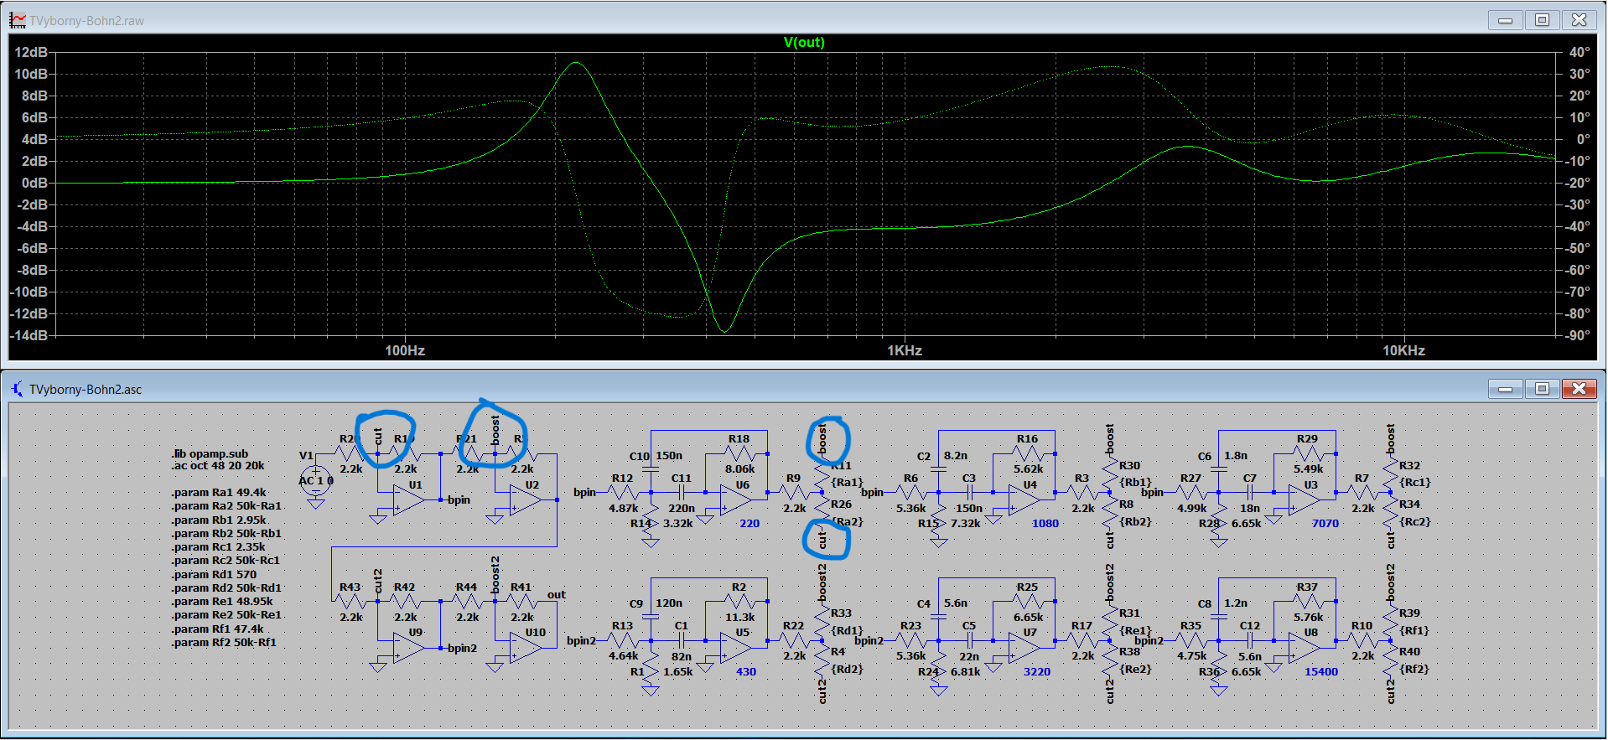The image size is (1608, 740).
Task: Select the V1 voltage source symbol
Action: click(315, 480)
